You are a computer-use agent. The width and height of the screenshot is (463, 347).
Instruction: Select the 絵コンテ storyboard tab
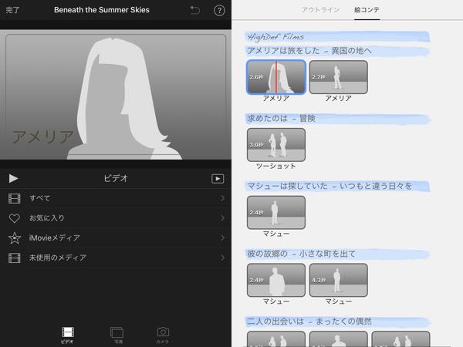tap(367, 10)
